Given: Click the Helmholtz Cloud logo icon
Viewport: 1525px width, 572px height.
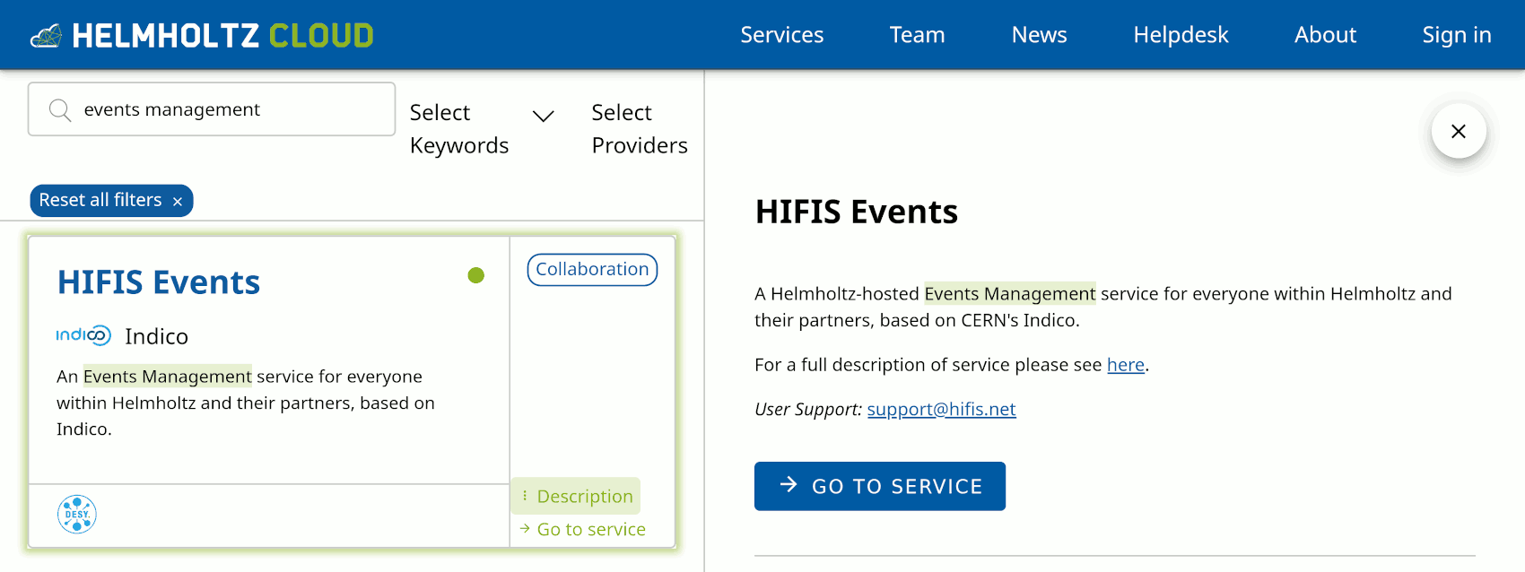Looking at the screenshot, I should [46, 36].
